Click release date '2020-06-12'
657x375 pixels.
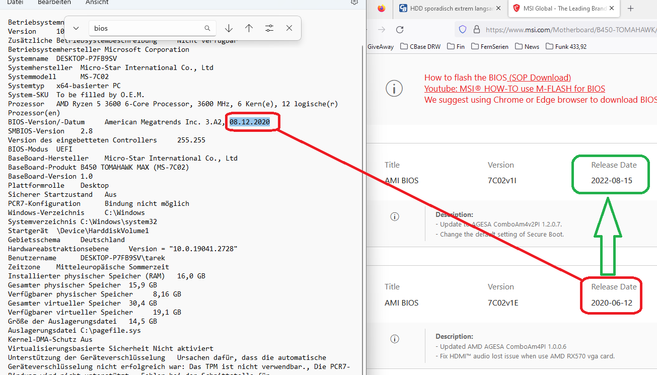point(612,303)
